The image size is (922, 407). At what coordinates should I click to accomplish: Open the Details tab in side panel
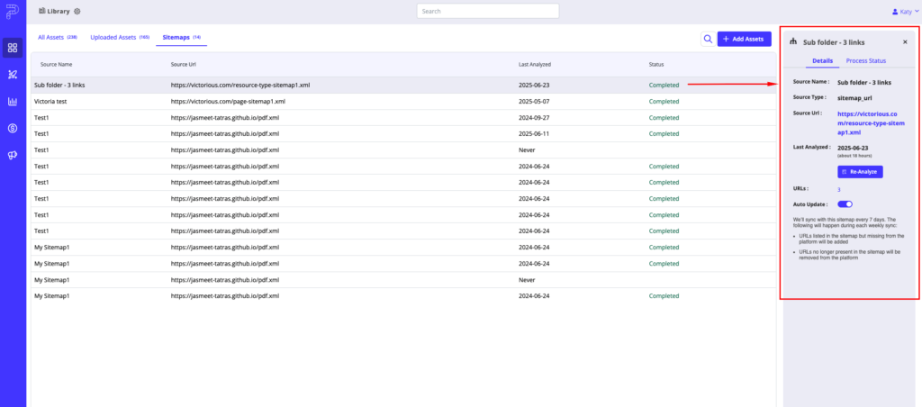click(822, 60)
